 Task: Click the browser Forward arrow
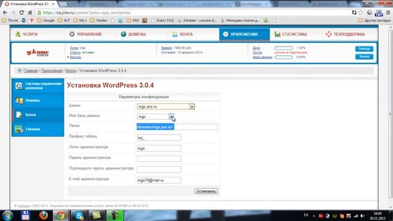[x=13, y=12]
